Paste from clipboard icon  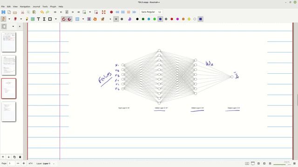pos(34,12)
